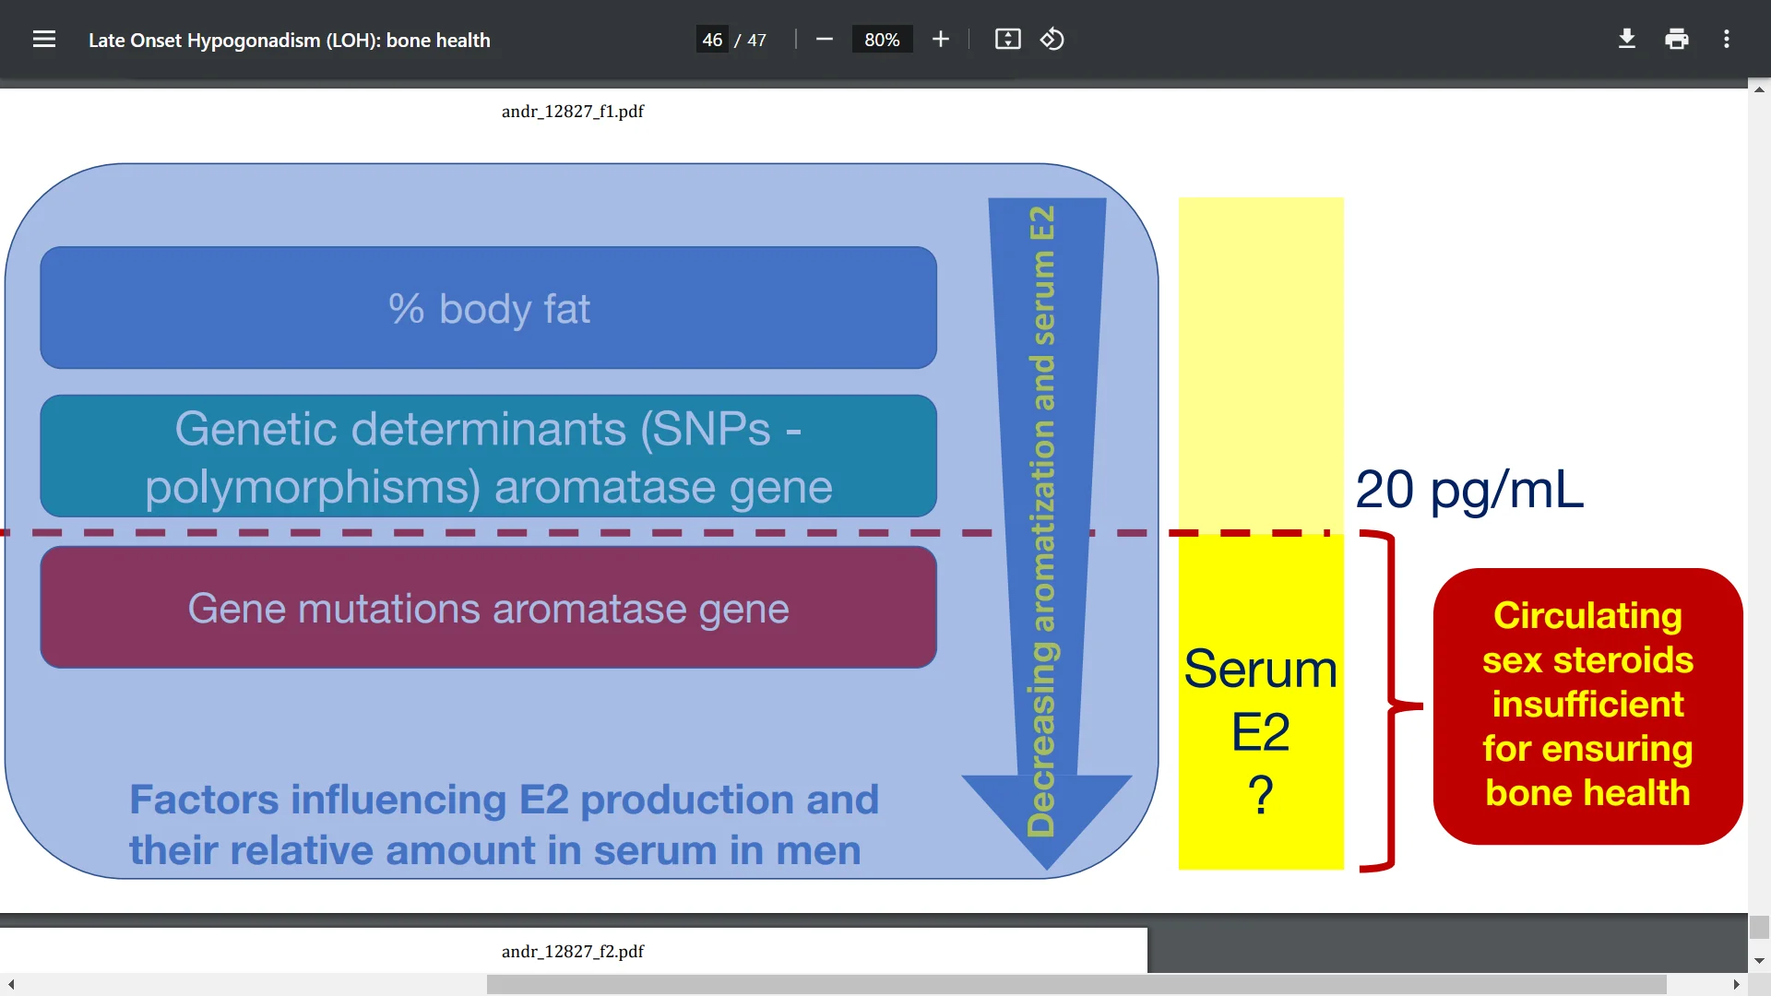Click the page number field showing 46

click(712, 40)
